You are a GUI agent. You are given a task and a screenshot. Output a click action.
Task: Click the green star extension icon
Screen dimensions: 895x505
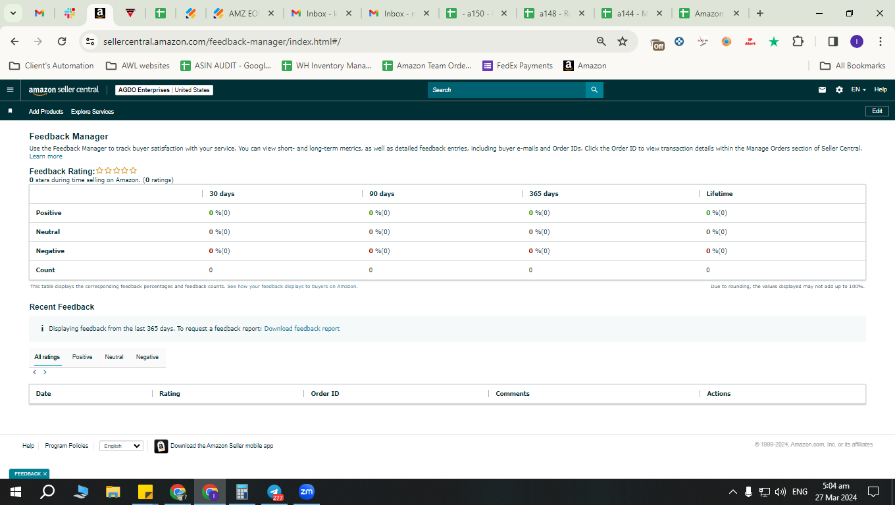[x=774, y=41]
